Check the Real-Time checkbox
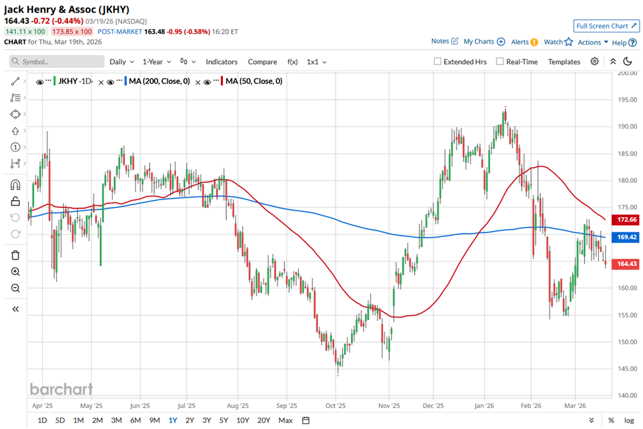Image resolution: width=643 pixels, height=429 pixels. (500, 61)
